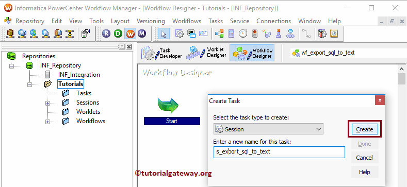Viewport: 407px width, 187px height.
Task: Select the Tutorials folder
Action: (x=71, y=84)
